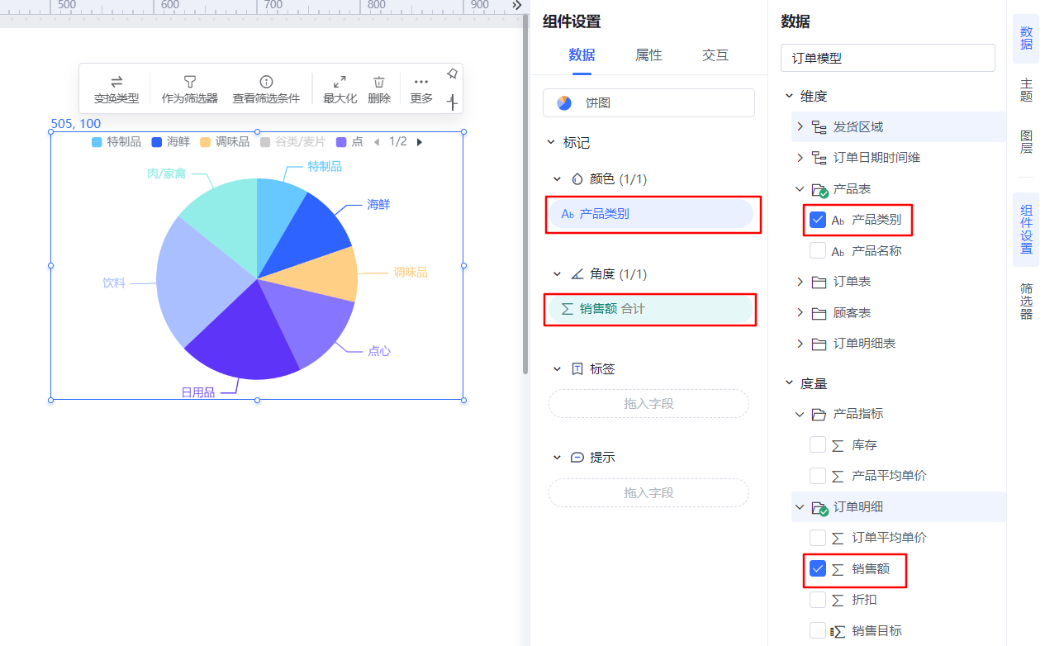This screenshot has width=1045, height=646.
Task: Click the 特制品 legend color swatch
Action: point(97,142)
